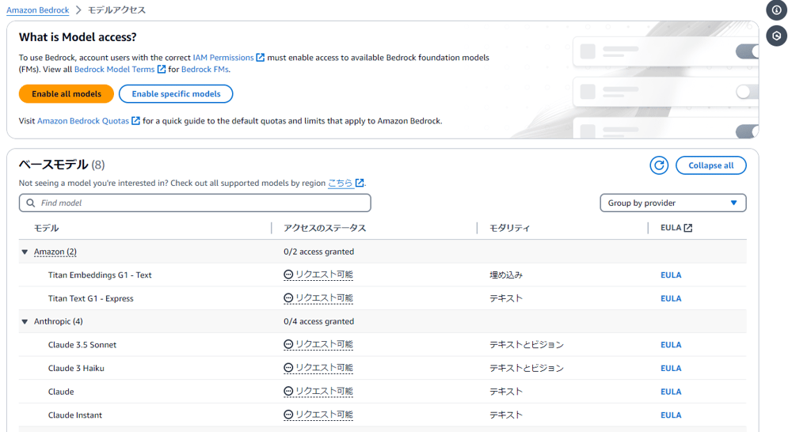Viewport: 792px width, 432px height.
Task: Select the Titan Embeddings G1 - Text model name
Action: [100, 275]
